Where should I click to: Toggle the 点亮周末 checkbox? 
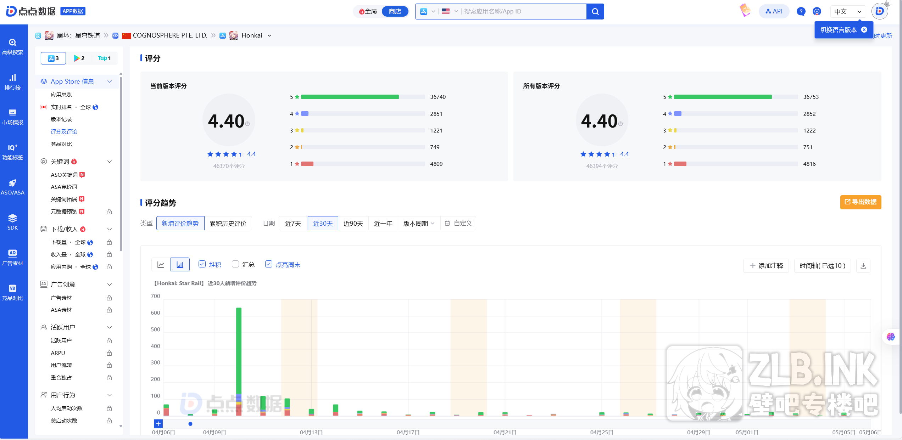coord(269,264)
